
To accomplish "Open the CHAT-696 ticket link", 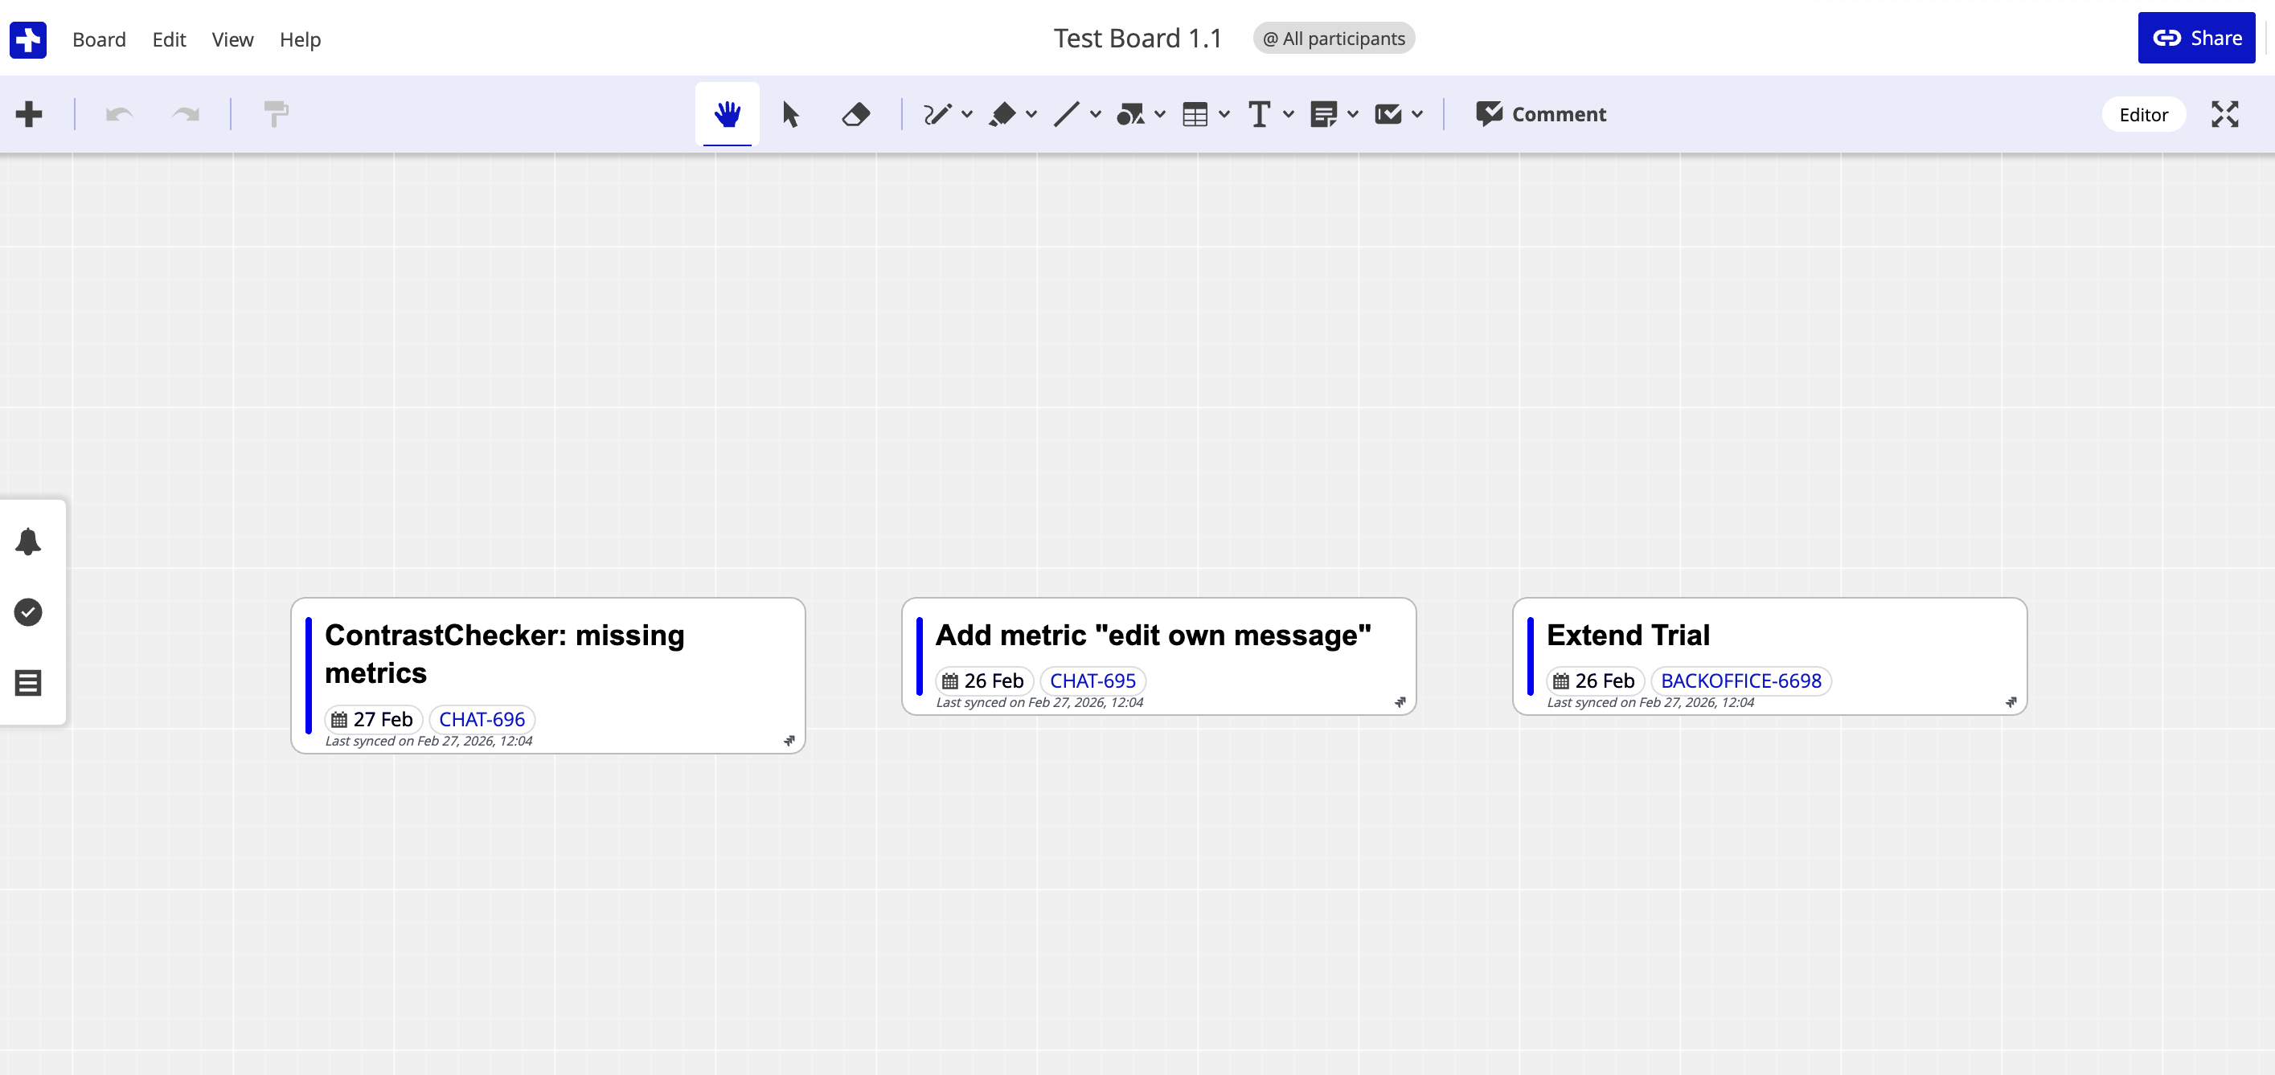I will (482, 718).
